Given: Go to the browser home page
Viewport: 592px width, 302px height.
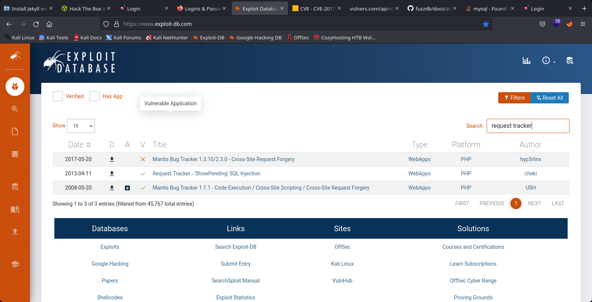Looking at the screenshot, I should click(x=49, y=24).
